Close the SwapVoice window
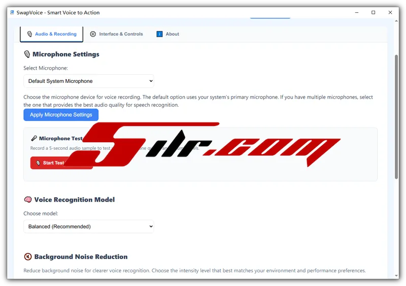Screen dimensions: 406x286 click(x=390, y=13)
